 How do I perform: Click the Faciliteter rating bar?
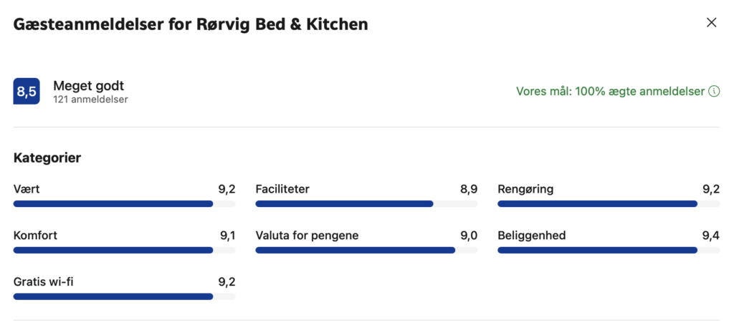pyautogui.click(x=366, y=204)
